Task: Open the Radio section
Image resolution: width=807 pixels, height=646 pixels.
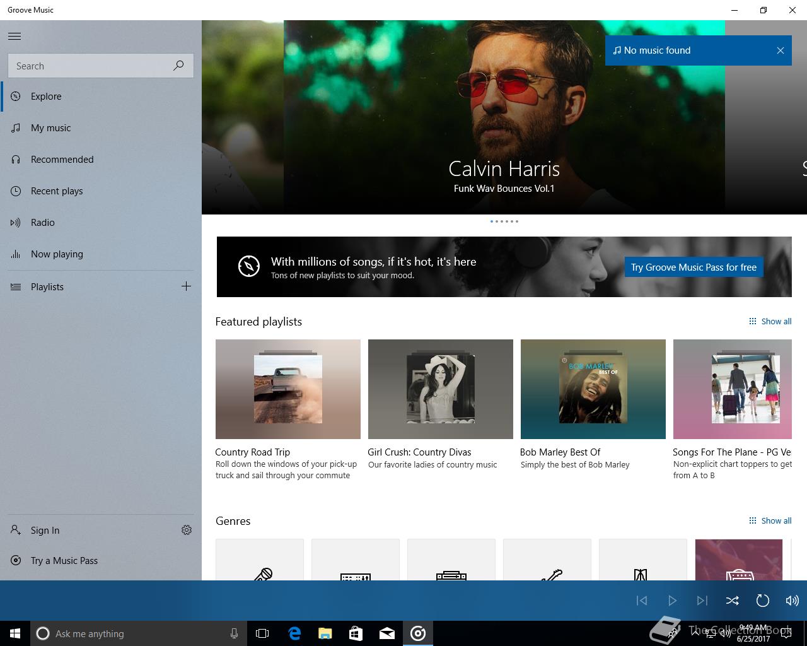Action: pos(101,223)
